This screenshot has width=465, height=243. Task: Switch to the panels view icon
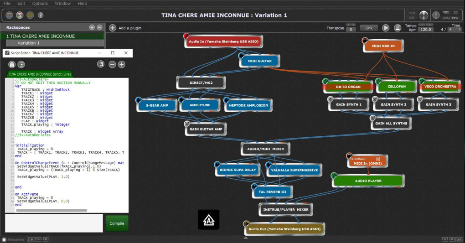click(x=9, y=15)
